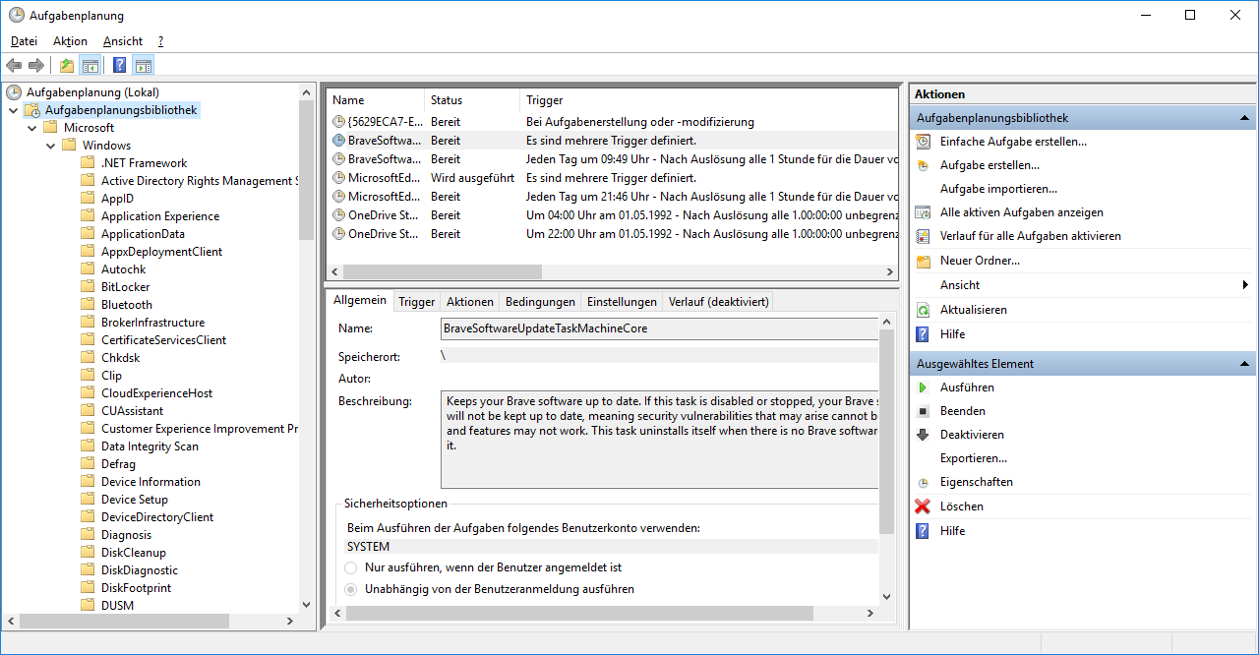The image size is (1259, 655).
Task: Expand the Ansicht submenu arrow
Action: pos(1246,285)
